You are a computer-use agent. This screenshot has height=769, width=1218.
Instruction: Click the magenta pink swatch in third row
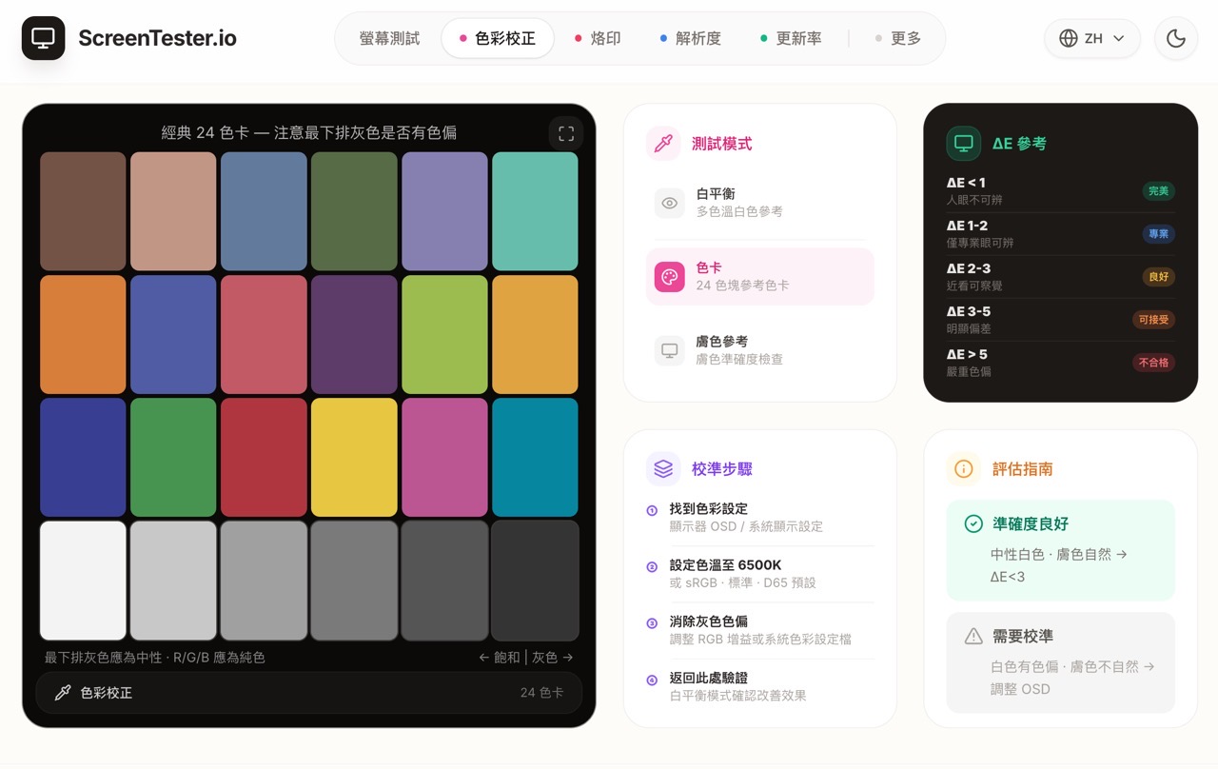(444, 457)
